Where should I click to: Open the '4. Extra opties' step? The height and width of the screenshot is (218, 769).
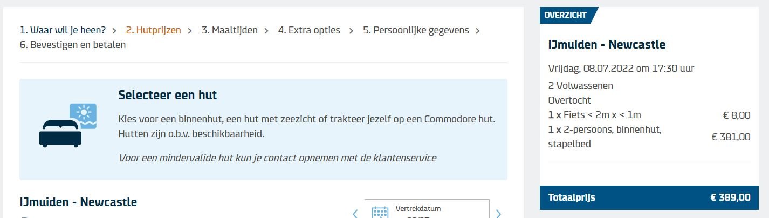(x=309, y=30)
